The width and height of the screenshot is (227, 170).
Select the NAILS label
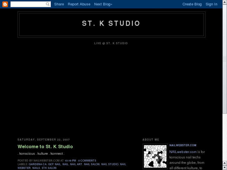point(36,168)
